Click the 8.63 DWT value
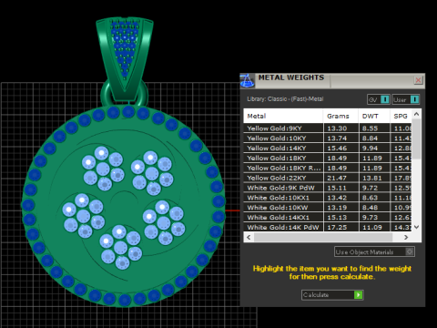This screenshot has height=328, width=437. (370, 198)
